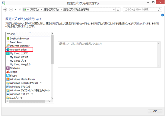Screen dimensions: 166x117
Task: Open recent locations dropdown arrow
Action: pos(16,10)
